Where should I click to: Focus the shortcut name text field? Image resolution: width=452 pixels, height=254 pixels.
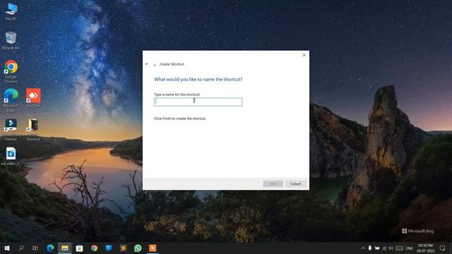point(198,102)
